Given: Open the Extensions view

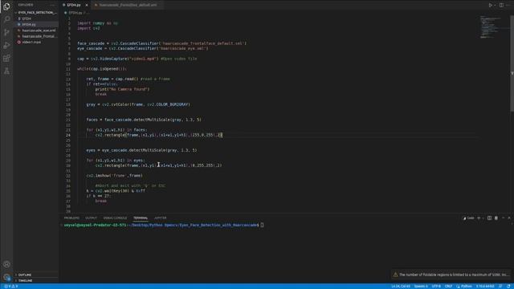Looking at the screenshot, I should 6,59.
